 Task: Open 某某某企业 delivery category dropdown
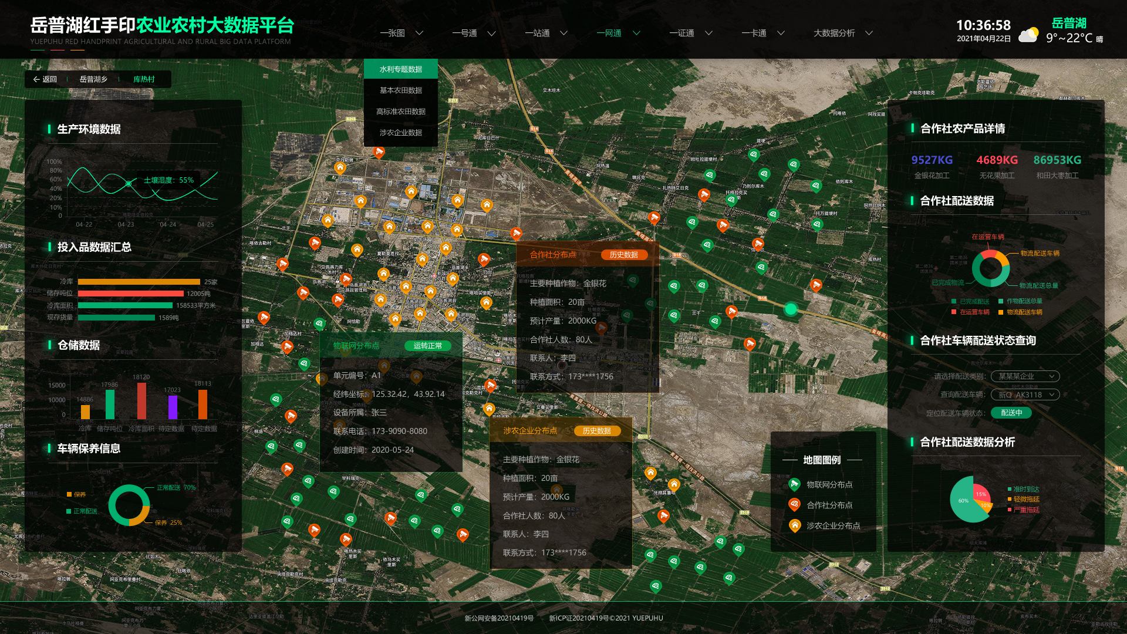pyautogui.click(x=1025, y=376)
